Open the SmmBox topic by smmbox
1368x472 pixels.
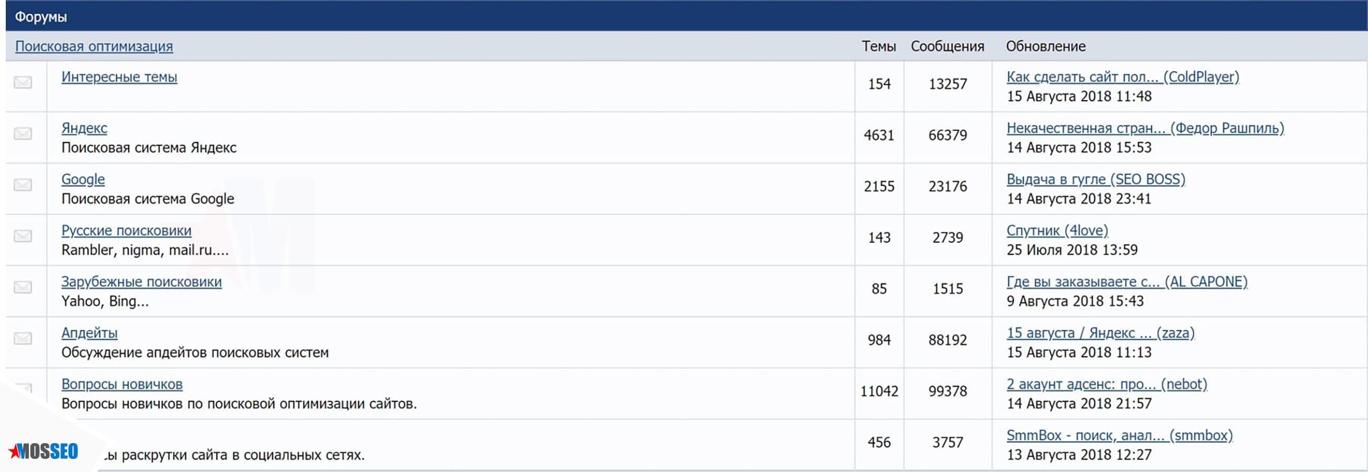coord(1119,436)
